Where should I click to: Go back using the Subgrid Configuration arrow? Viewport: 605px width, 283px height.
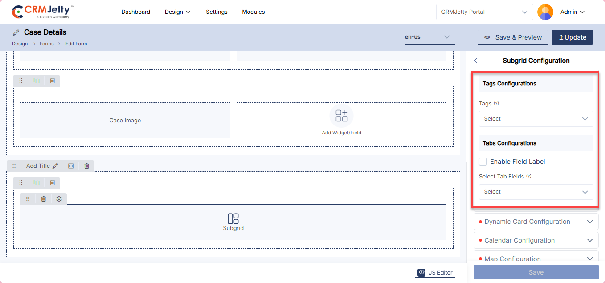pyautogui.click(x=475, y=61)
